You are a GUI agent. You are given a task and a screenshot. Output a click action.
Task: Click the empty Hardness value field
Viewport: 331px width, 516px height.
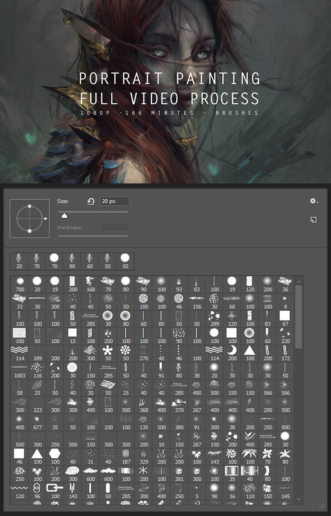[114, 227]
